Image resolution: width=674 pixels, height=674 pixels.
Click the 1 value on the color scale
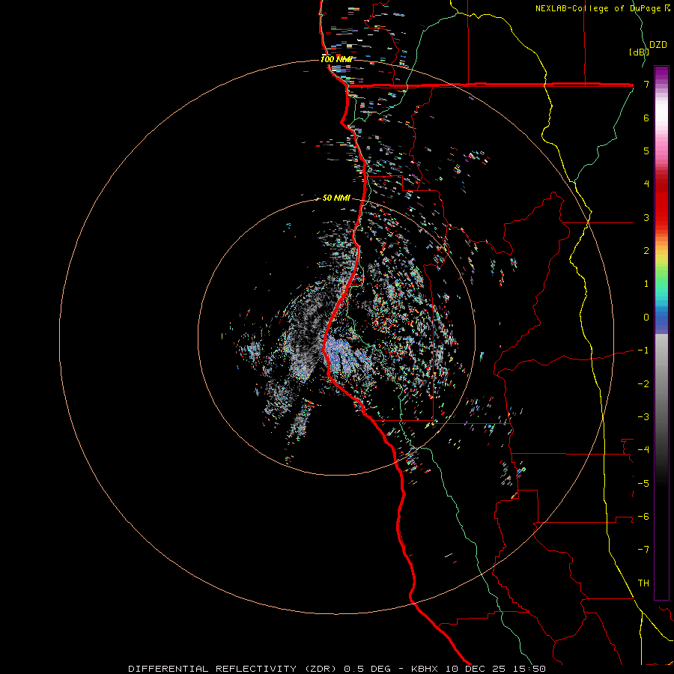646,284
